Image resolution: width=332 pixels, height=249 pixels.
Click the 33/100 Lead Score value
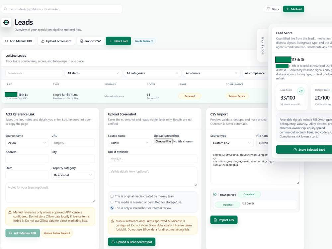click(x=288, y=98)
